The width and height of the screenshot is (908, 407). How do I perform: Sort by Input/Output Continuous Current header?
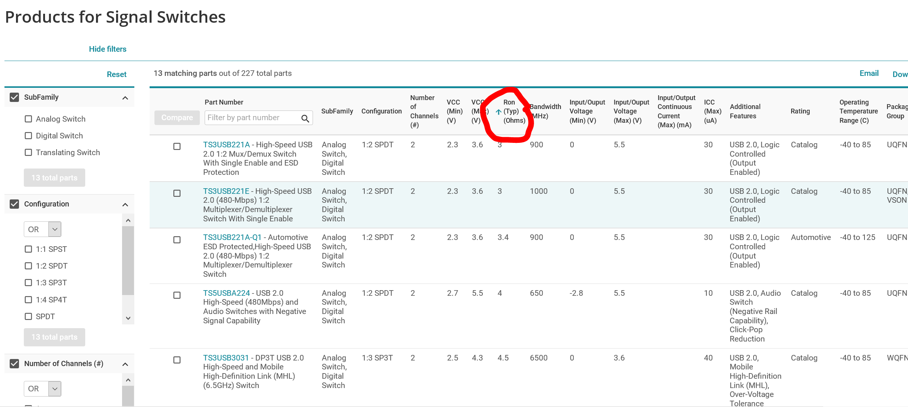pyautogui.click(x=676, y=111)
